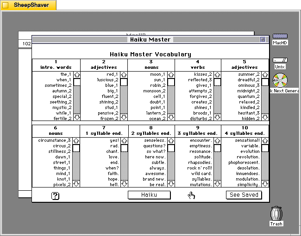
Task: Click scrollbar track of column 6 nouns
Action: click(x=76, y=166)
